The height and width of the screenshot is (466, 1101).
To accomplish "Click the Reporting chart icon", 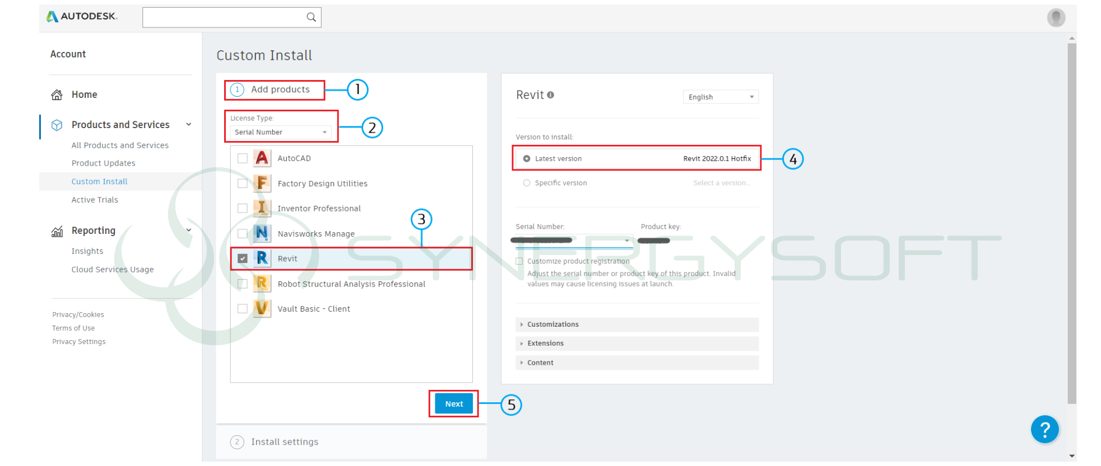I will tap(57, 231).
